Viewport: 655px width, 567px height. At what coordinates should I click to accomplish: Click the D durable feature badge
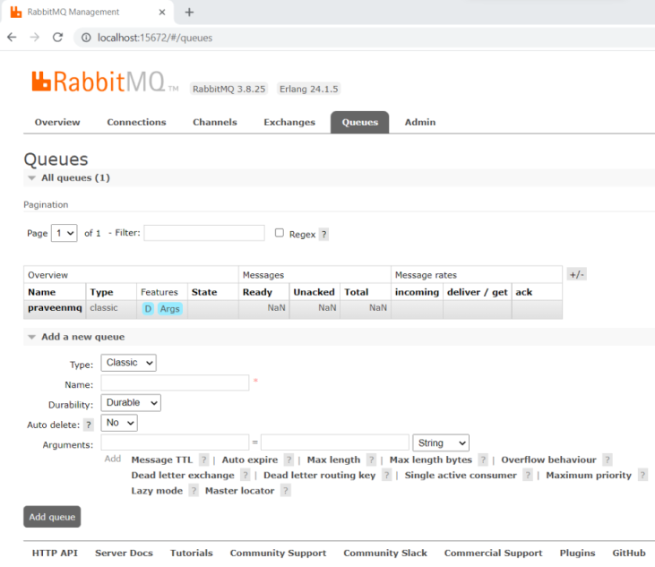[x=148, y=308]
